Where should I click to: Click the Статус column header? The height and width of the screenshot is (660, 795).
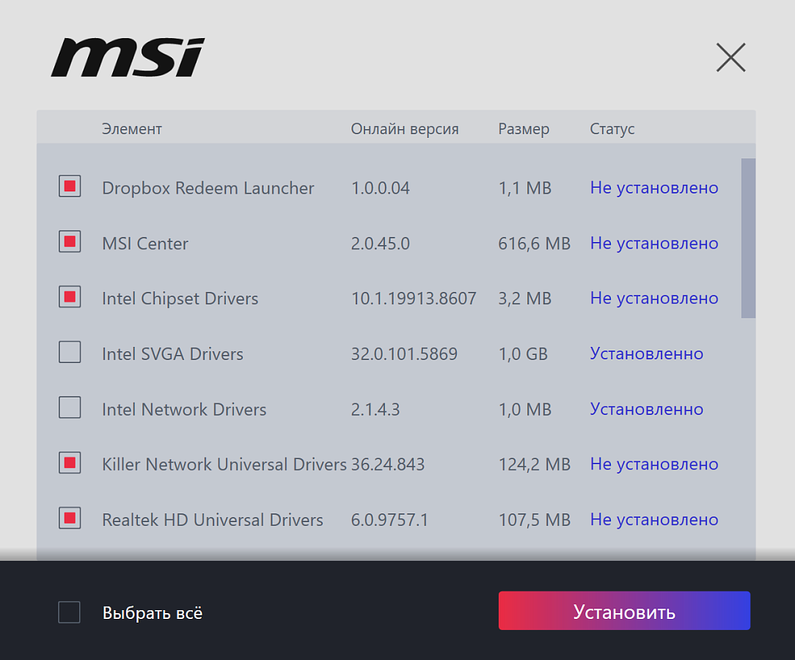click(612, 129)
